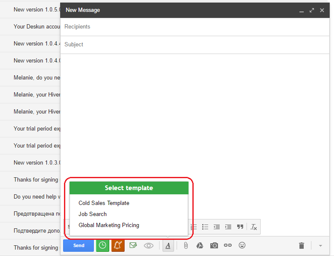Viewport: 334px width, 256px height.
Task: Click into the Recipients field
Action: 195,27
